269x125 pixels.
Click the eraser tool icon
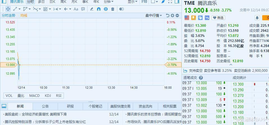tap(92, 9)
